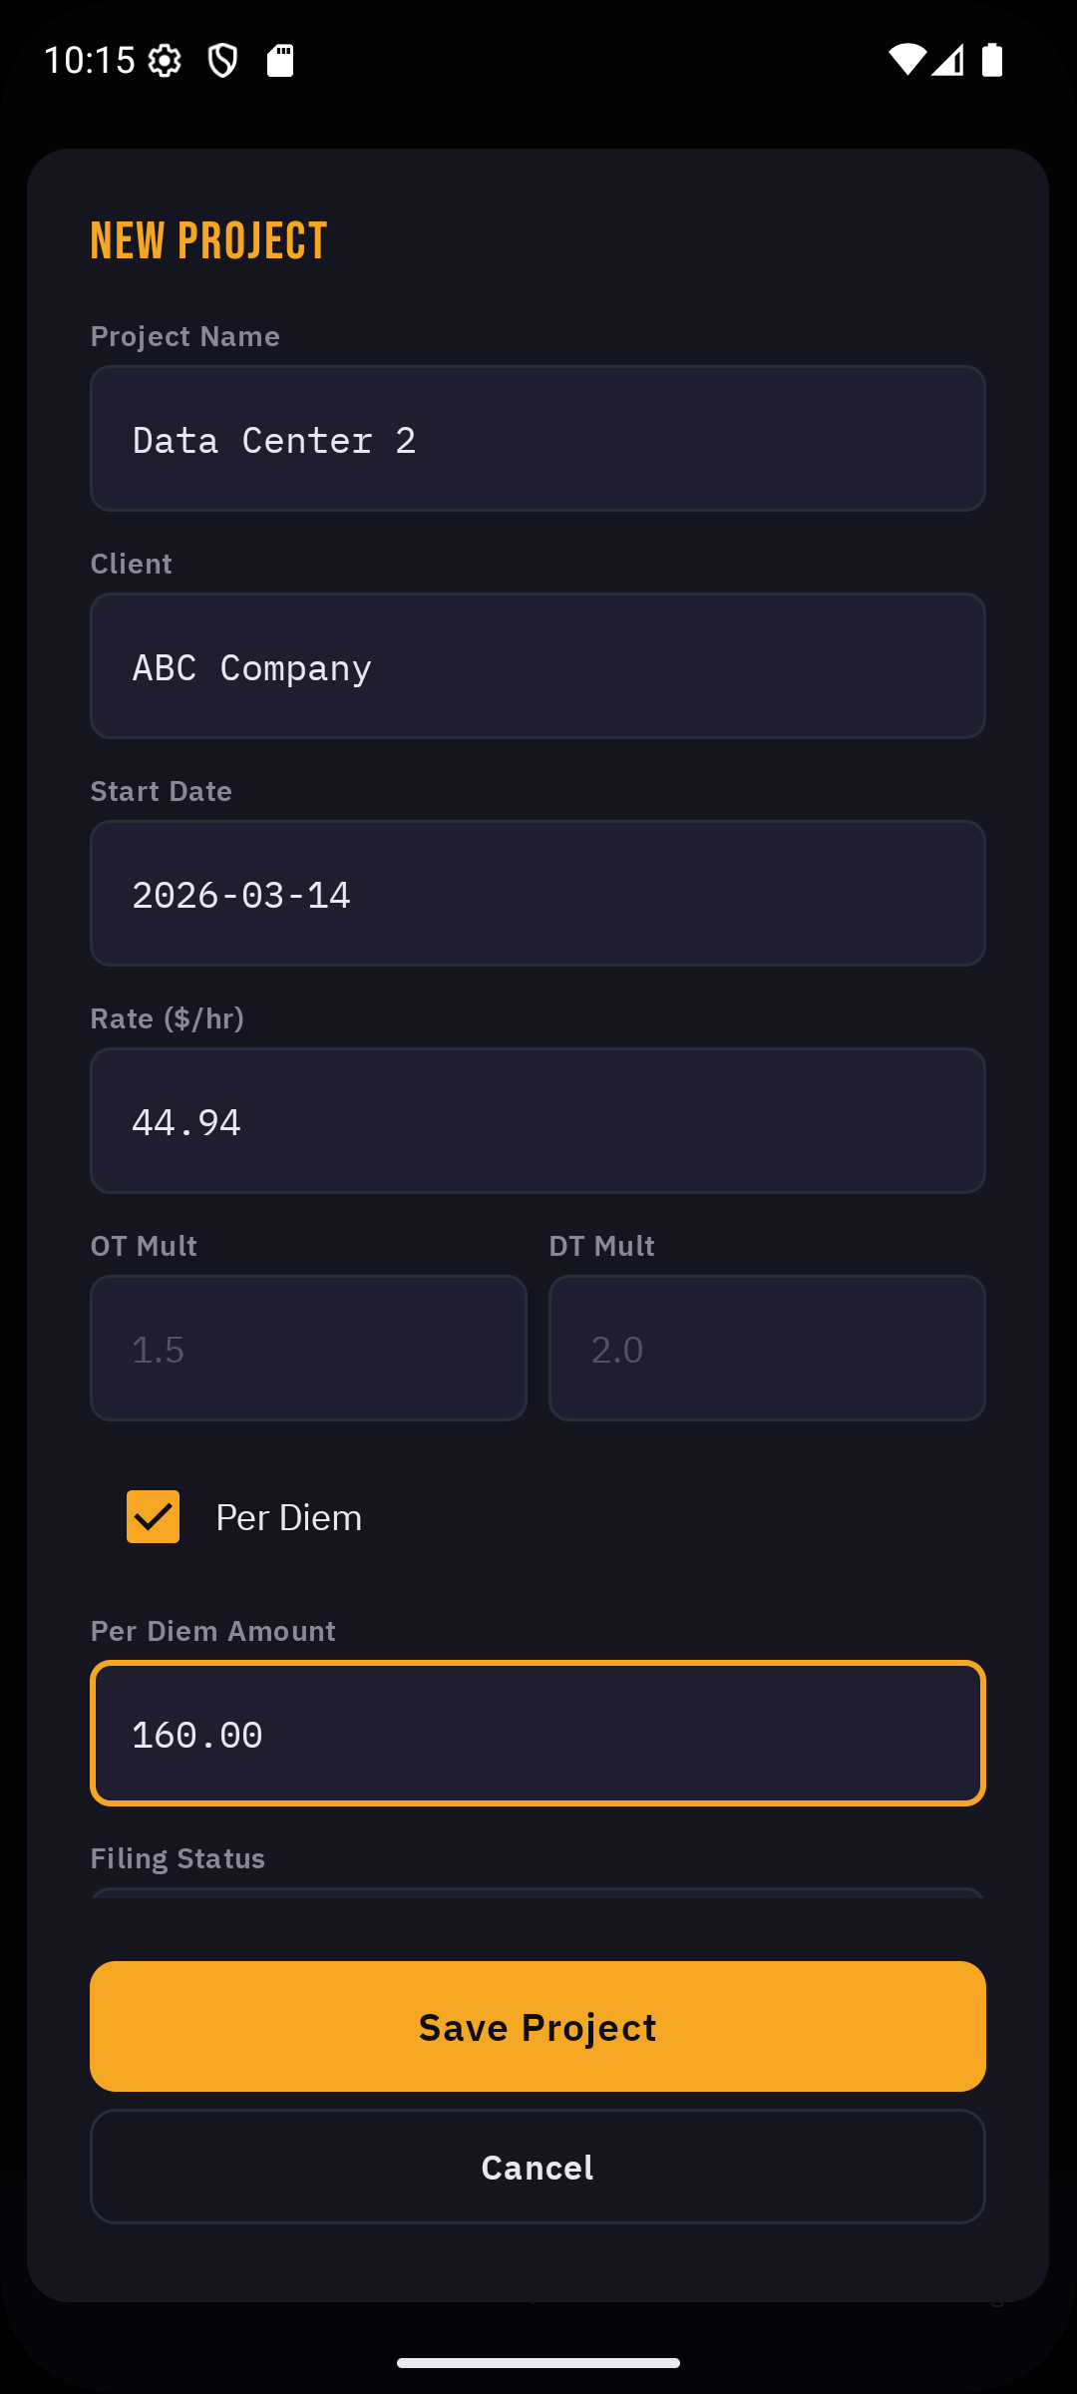Tap the battery indicator icon
This screenshot has width=1077, height=2394.
coord(991,61)
